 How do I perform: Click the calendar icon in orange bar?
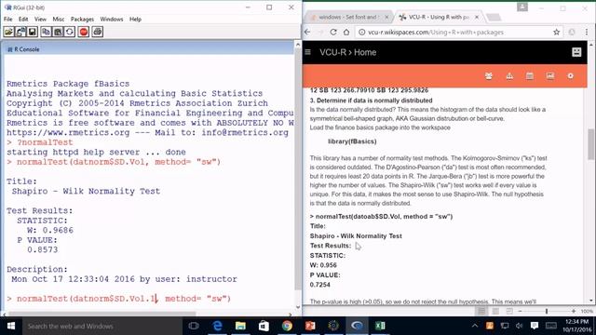click(x=530, y=76)
